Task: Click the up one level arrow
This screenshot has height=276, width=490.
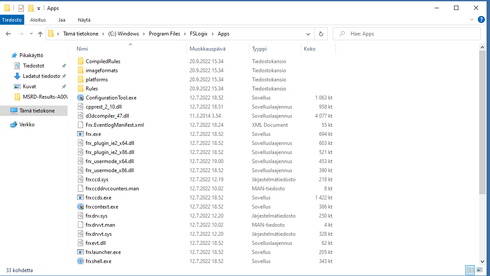Action: point(40,33)
